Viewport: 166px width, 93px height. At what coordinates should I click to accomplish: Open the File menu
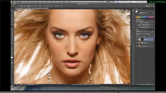click(24, 2)
